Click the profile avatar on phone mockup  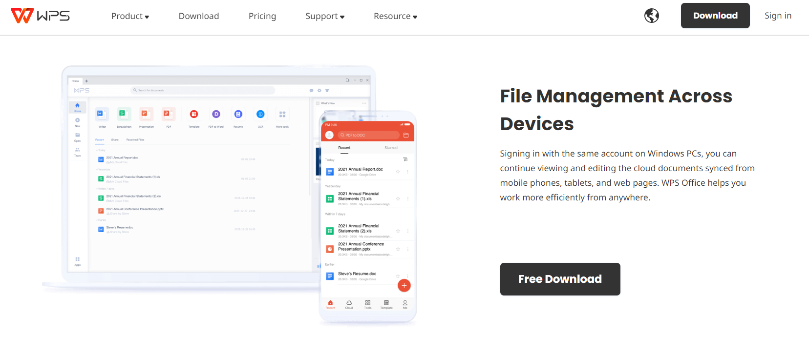[x=329, y=135]
